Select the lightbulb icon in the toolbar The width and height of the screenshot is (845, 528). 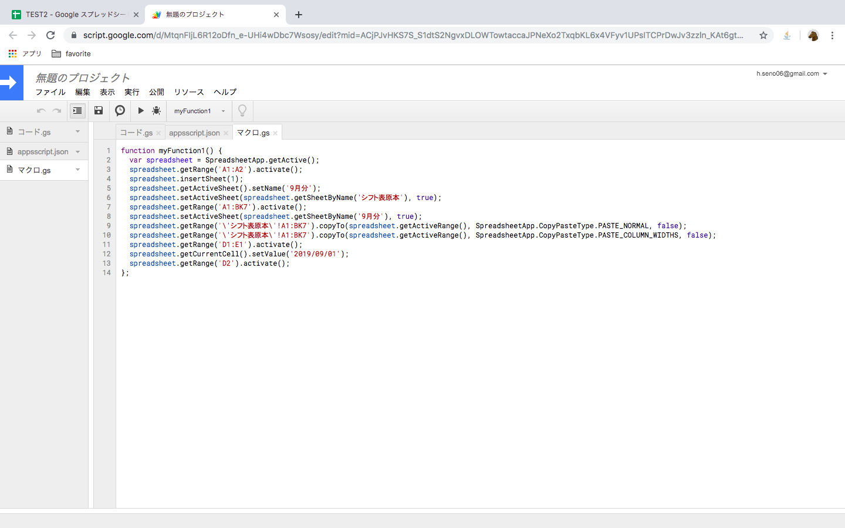point(242,110)
